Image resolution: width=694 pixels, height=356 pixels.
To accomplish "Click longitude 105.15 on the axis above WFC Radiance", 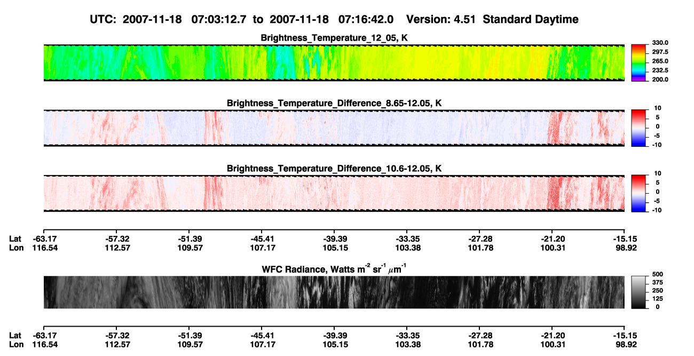I will (x=334, y=248).
